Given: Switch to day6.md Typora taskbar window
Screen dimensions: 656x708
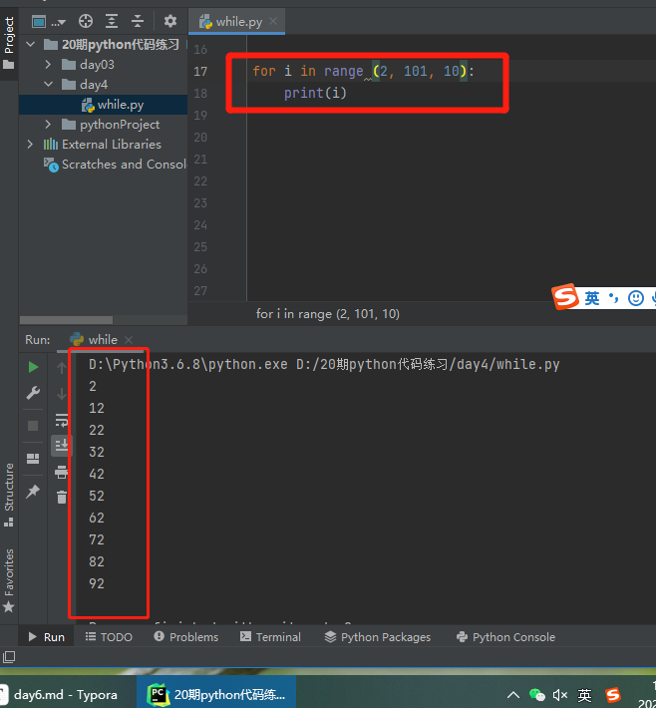Looking at the screenshot, I should point(66,694).
